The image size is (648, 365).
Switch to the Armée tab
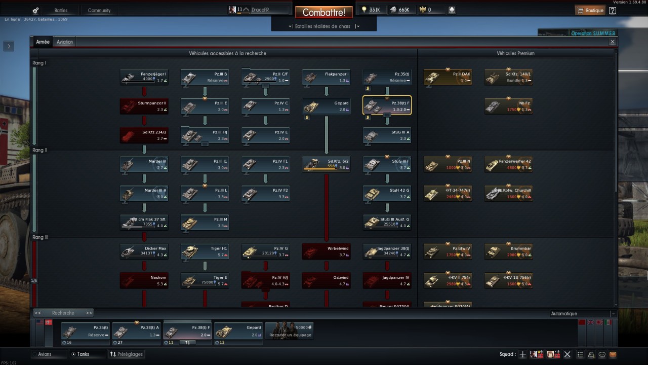click(43, 42)
